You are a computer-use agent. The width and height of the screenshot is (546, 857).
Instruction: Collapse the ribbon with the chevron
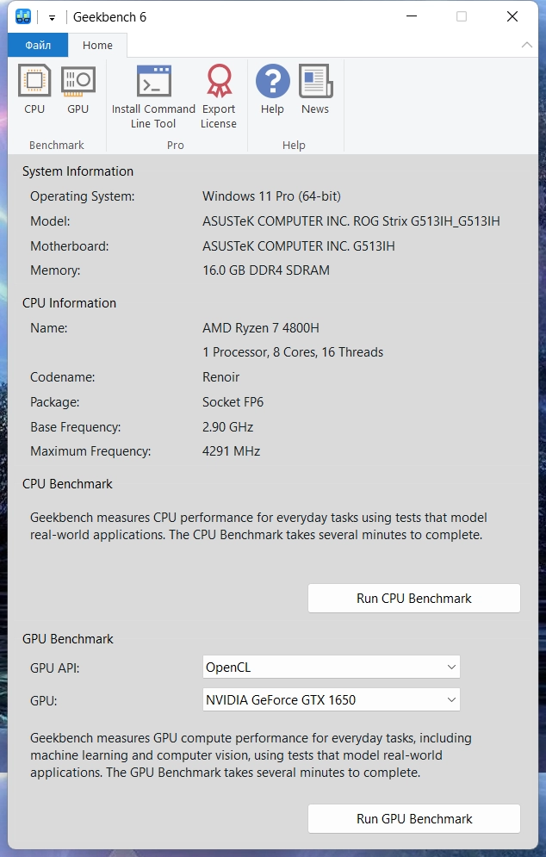point(527,45)
